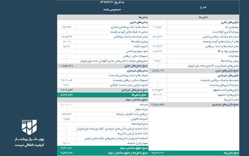
Task: Click the پیش‌دریافت‌ها row label
Action: click(139, 41)
